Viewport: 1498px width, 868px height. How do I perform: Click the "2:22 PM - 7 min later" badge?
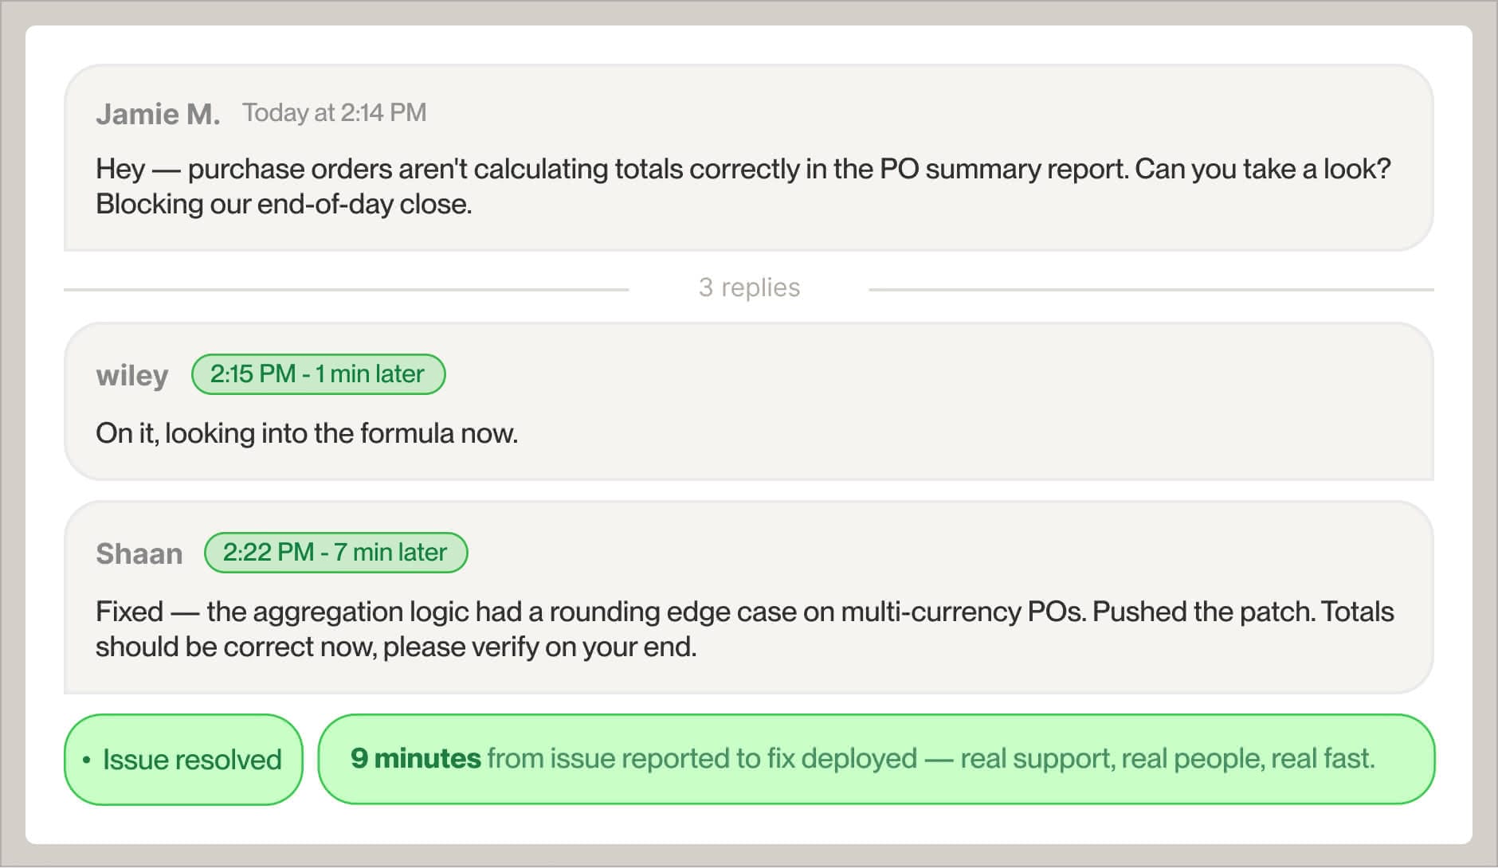[335, 553]
